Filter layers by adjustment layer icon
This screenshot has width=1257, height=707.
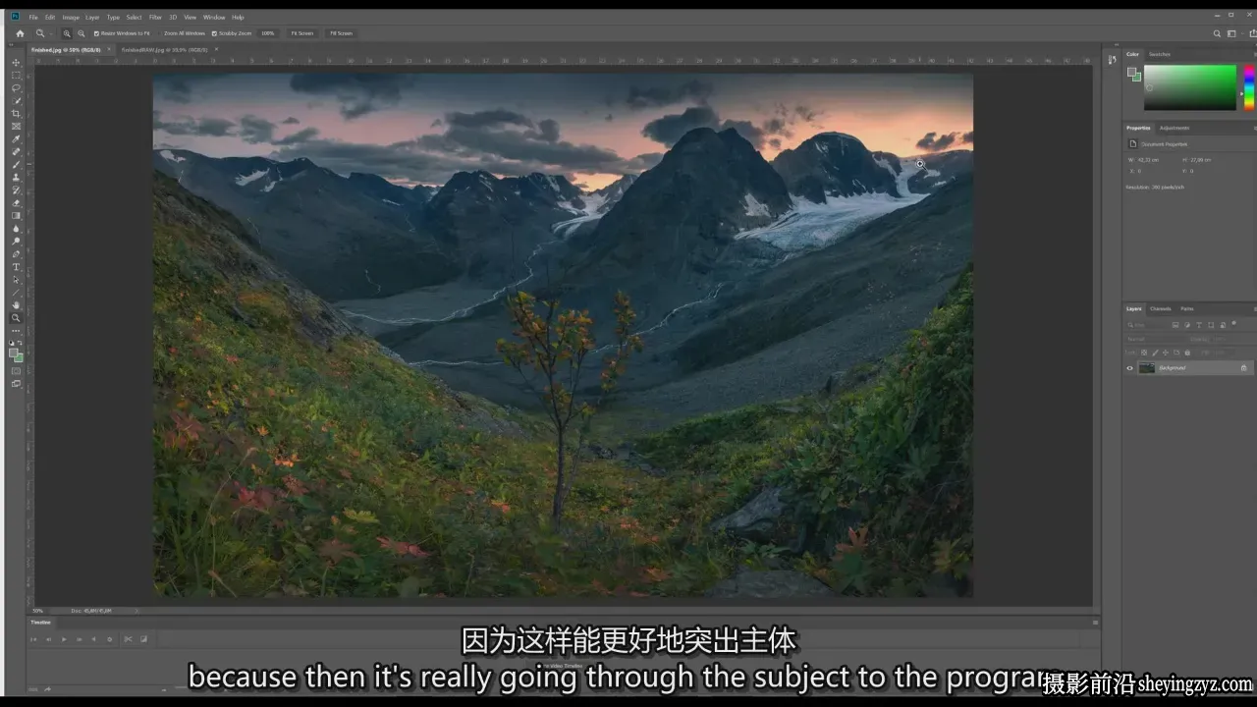[x=1187, y=325]
